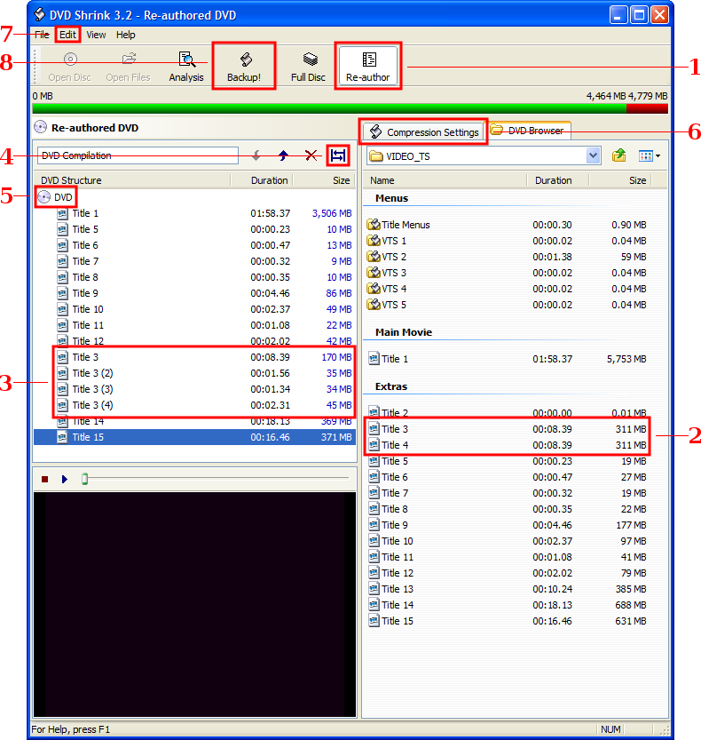Select the DVD root node
Image resolution: width=701 pixels, height=740 pixels.
(56, 197)
